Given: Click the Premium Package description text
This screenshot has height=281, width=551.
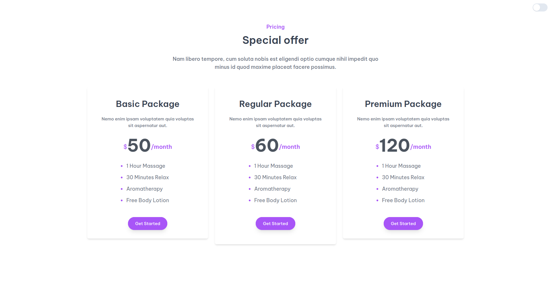Looking at the screenshot, I should coord(403,122).
